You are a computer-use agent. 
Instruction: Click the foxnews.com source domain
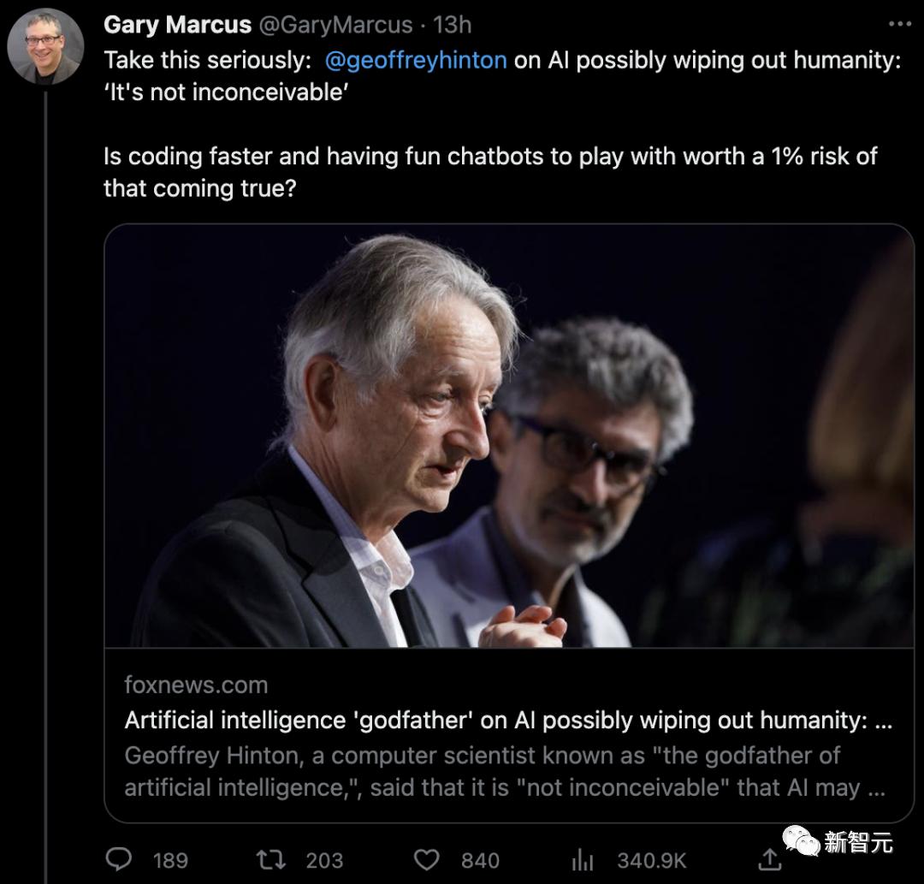pyautogui.click(x=196, y=685)
